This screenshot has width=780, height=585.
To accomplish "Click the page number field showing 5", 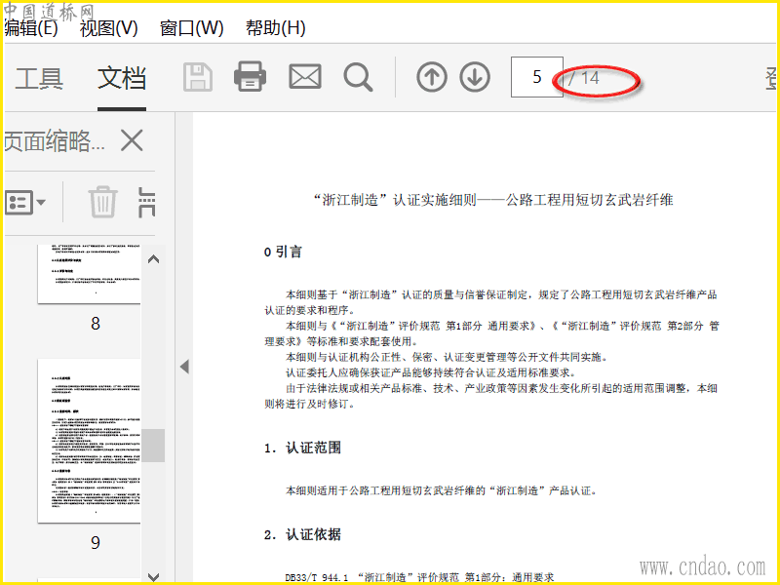I will coord(537,77).
